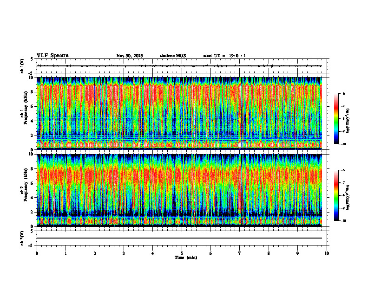Click the 'Time (min)' axis label
The height and width of the screenshot is (284, 368).
click(x=186, y=258)
